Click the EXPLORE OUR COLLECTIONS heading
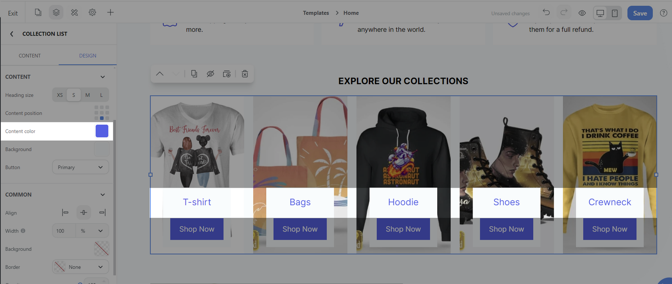Image resolution: width=672 pixels, height=284 pixels. point(403,81)
